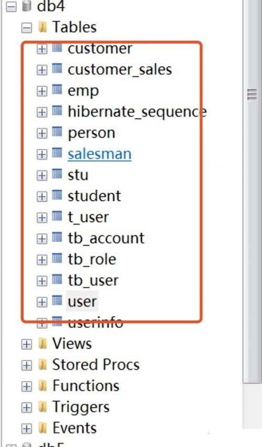Click the stu table name
262x447 pixels.
78,175
